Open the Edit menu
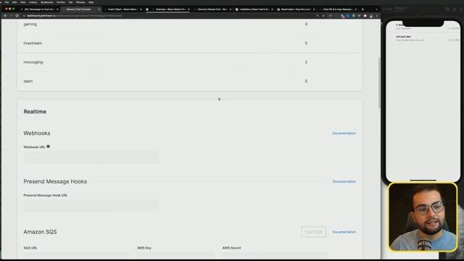Viewport: 464px width, 261px height. [x=14, y=2]
